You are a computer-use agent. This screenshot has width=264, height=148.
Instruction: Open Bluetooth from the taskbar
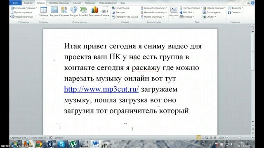(50, 144)
